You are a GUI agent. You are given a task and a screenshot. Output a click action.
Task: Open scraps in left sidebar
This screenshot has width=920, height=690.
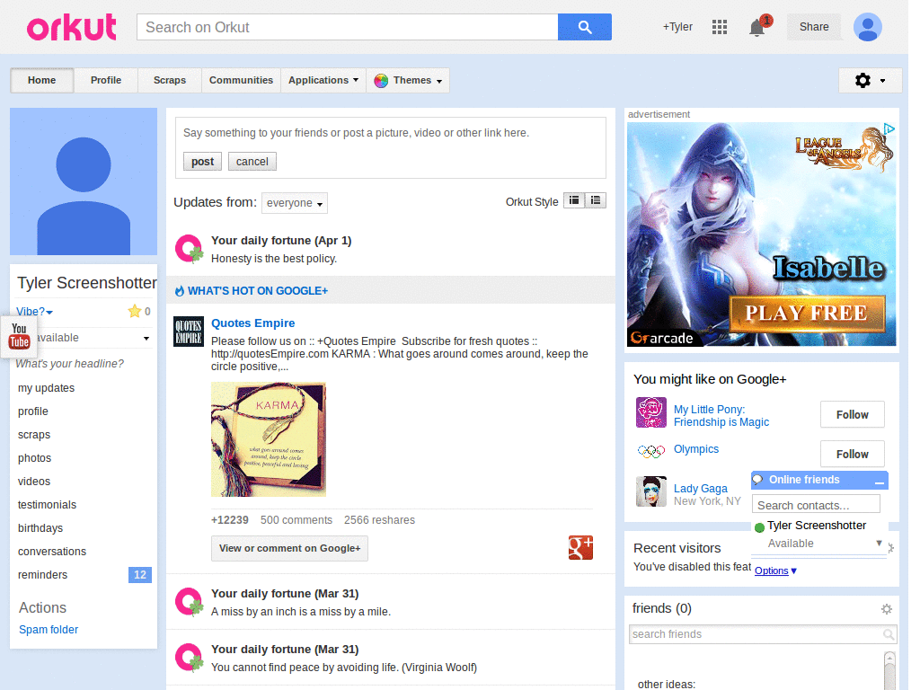(x=34, y=435)
